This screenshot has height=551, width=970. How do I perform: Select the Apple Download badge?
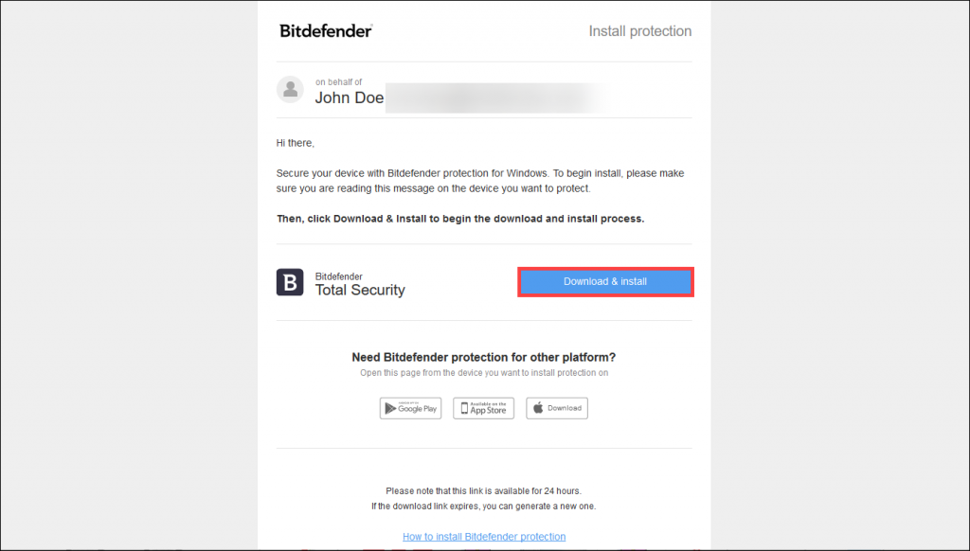[557, 408]
